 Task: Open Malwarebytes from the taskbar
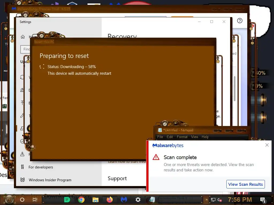(x=124, y=200)
